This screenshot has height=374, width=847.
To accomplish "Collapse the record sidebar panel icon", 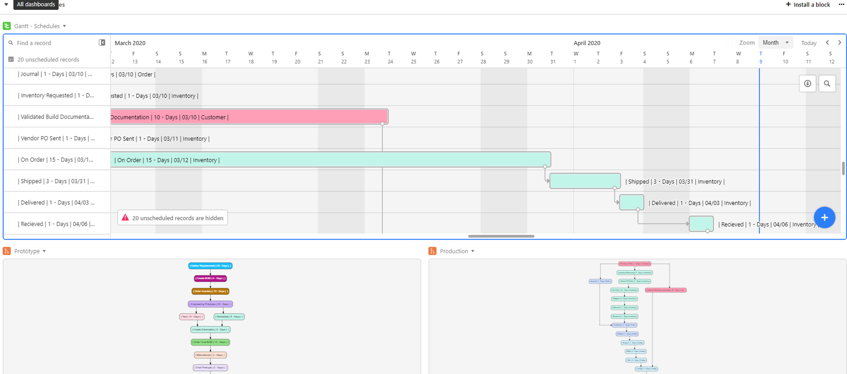I will coord(102,43).
